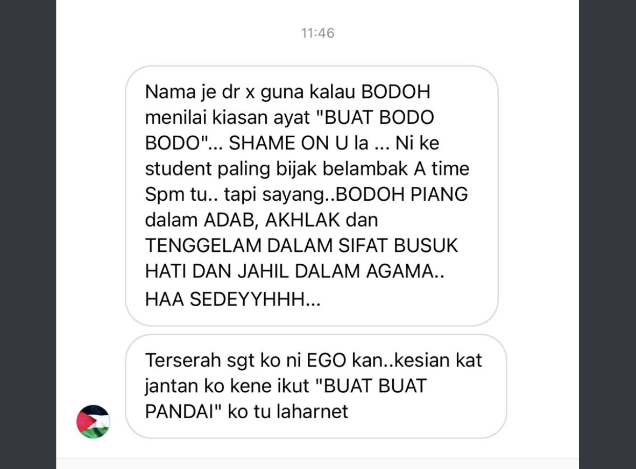The image size is (636, 469).
Task: Click the line "HATI DAN JAHIL DALAM AGAMA.."
Action: (294, 271)
